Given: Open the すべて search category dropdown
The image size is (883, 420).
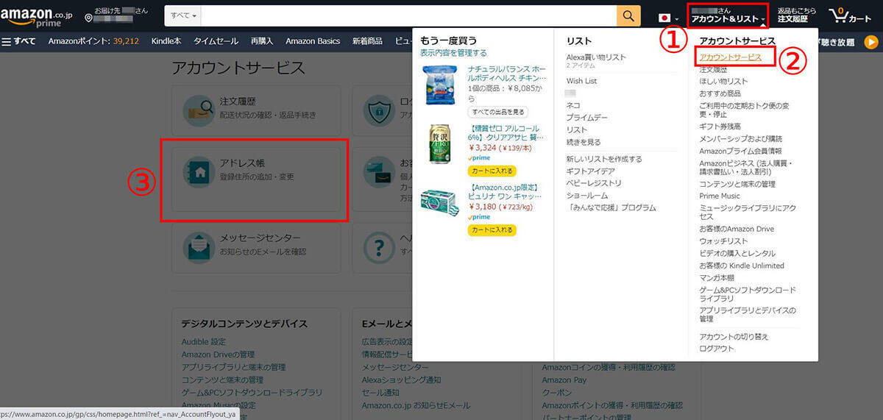Looking at the screenshot, I should 183,16.
